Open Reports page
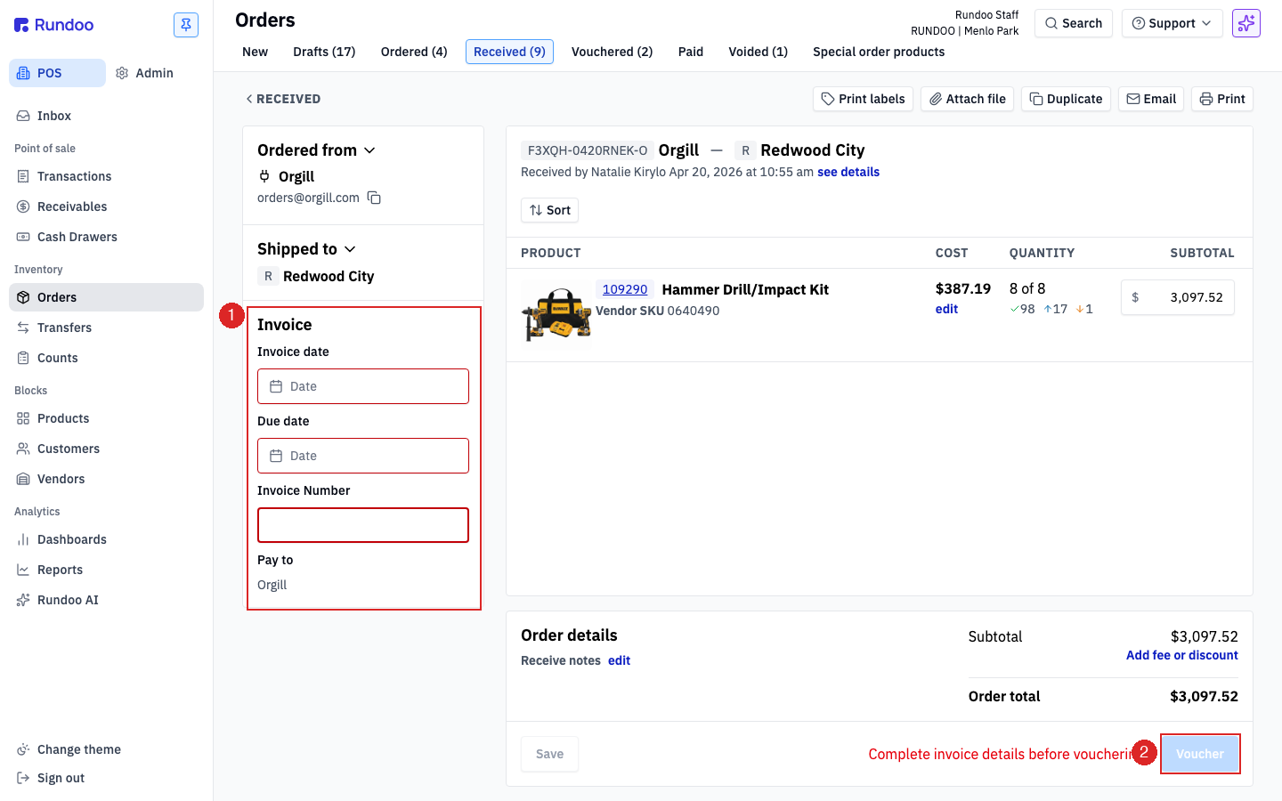1282x801 pixels. [x=106, y=570]
